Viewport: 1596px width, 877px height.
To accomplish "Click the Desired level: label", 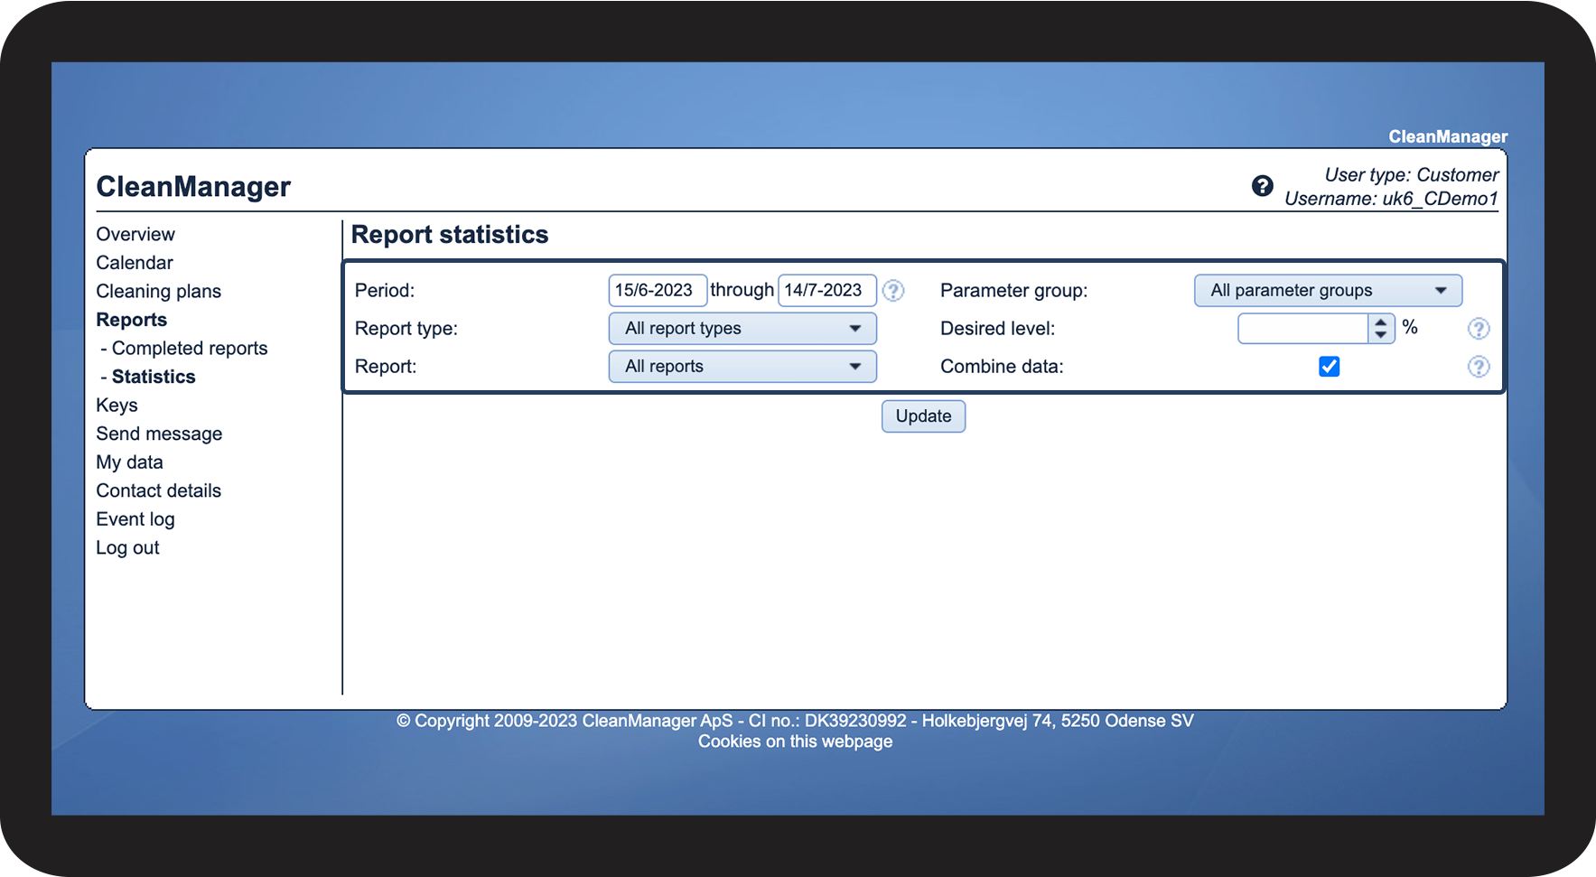I will tap(997, 329).
